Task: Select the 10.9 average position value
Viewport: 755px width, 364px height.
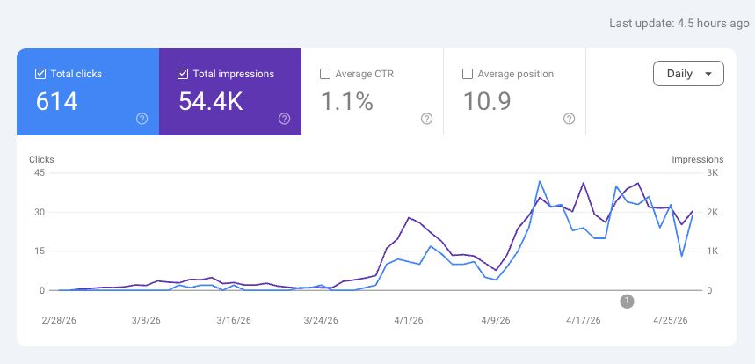Action: click(487, 102)
